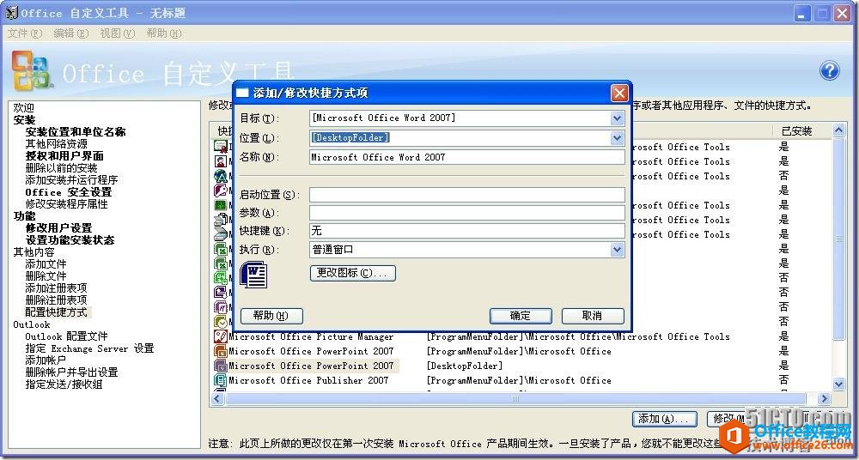This screenshot has height=460, width=859.
Task: Click the 帮助 button in the dialog
Action: click(x=271, y=316)
